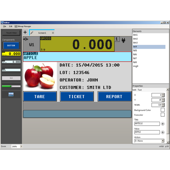Open the Zoom percentage dropdown

(21, 146)
